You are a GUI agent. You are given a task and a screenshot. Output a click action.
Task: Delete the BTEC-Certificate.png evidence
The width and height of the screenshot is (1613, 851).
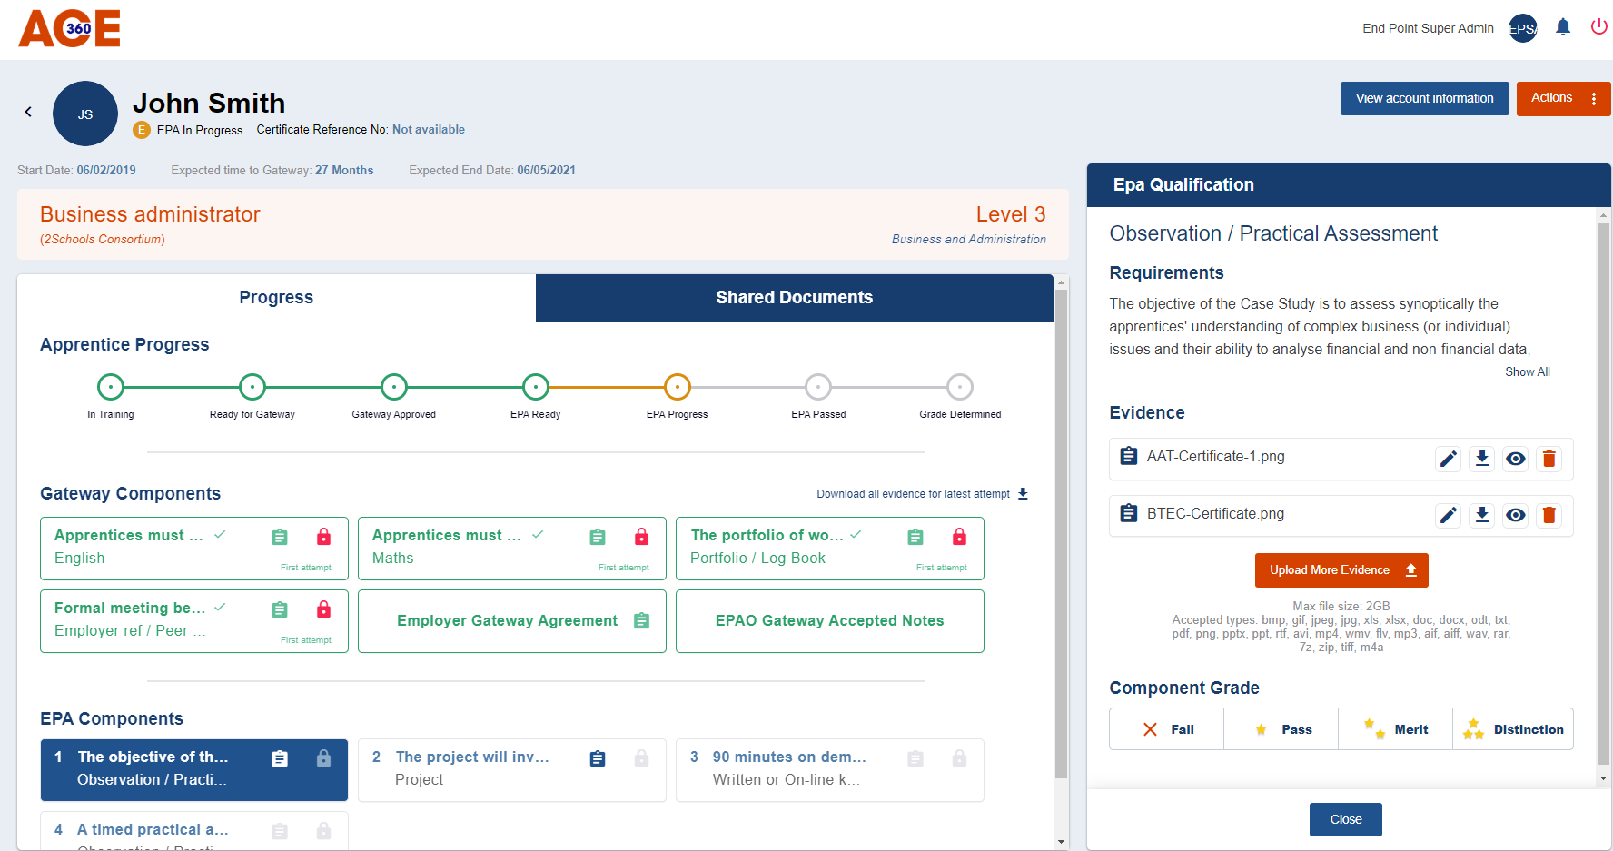1549,516
